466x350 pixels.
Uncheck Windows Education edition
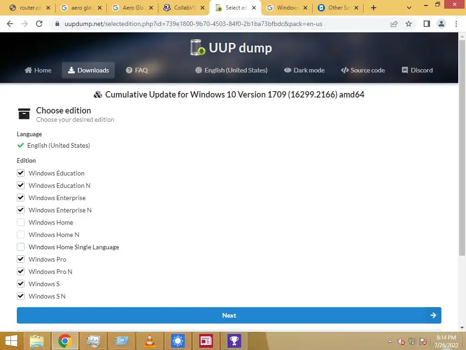20,173
